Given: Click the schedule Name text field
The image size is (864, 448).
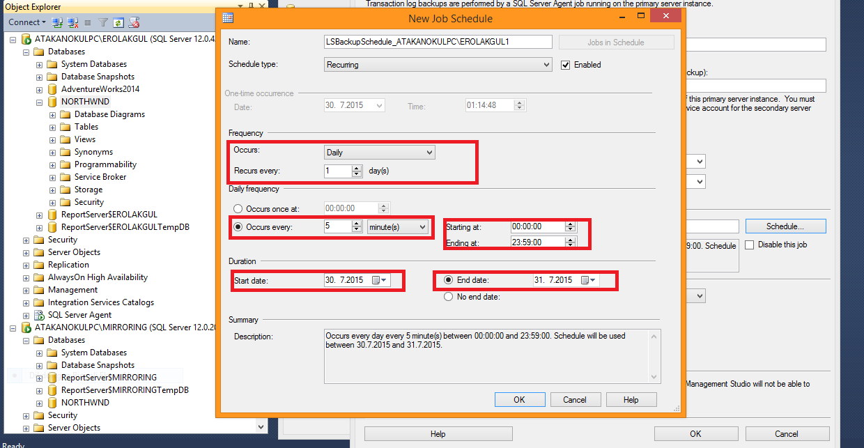Looking at the screenshot, I should point(438,42).
